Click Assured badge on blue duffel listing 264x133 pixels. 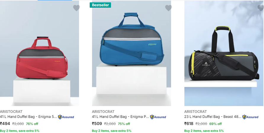(x=158, y=117)
